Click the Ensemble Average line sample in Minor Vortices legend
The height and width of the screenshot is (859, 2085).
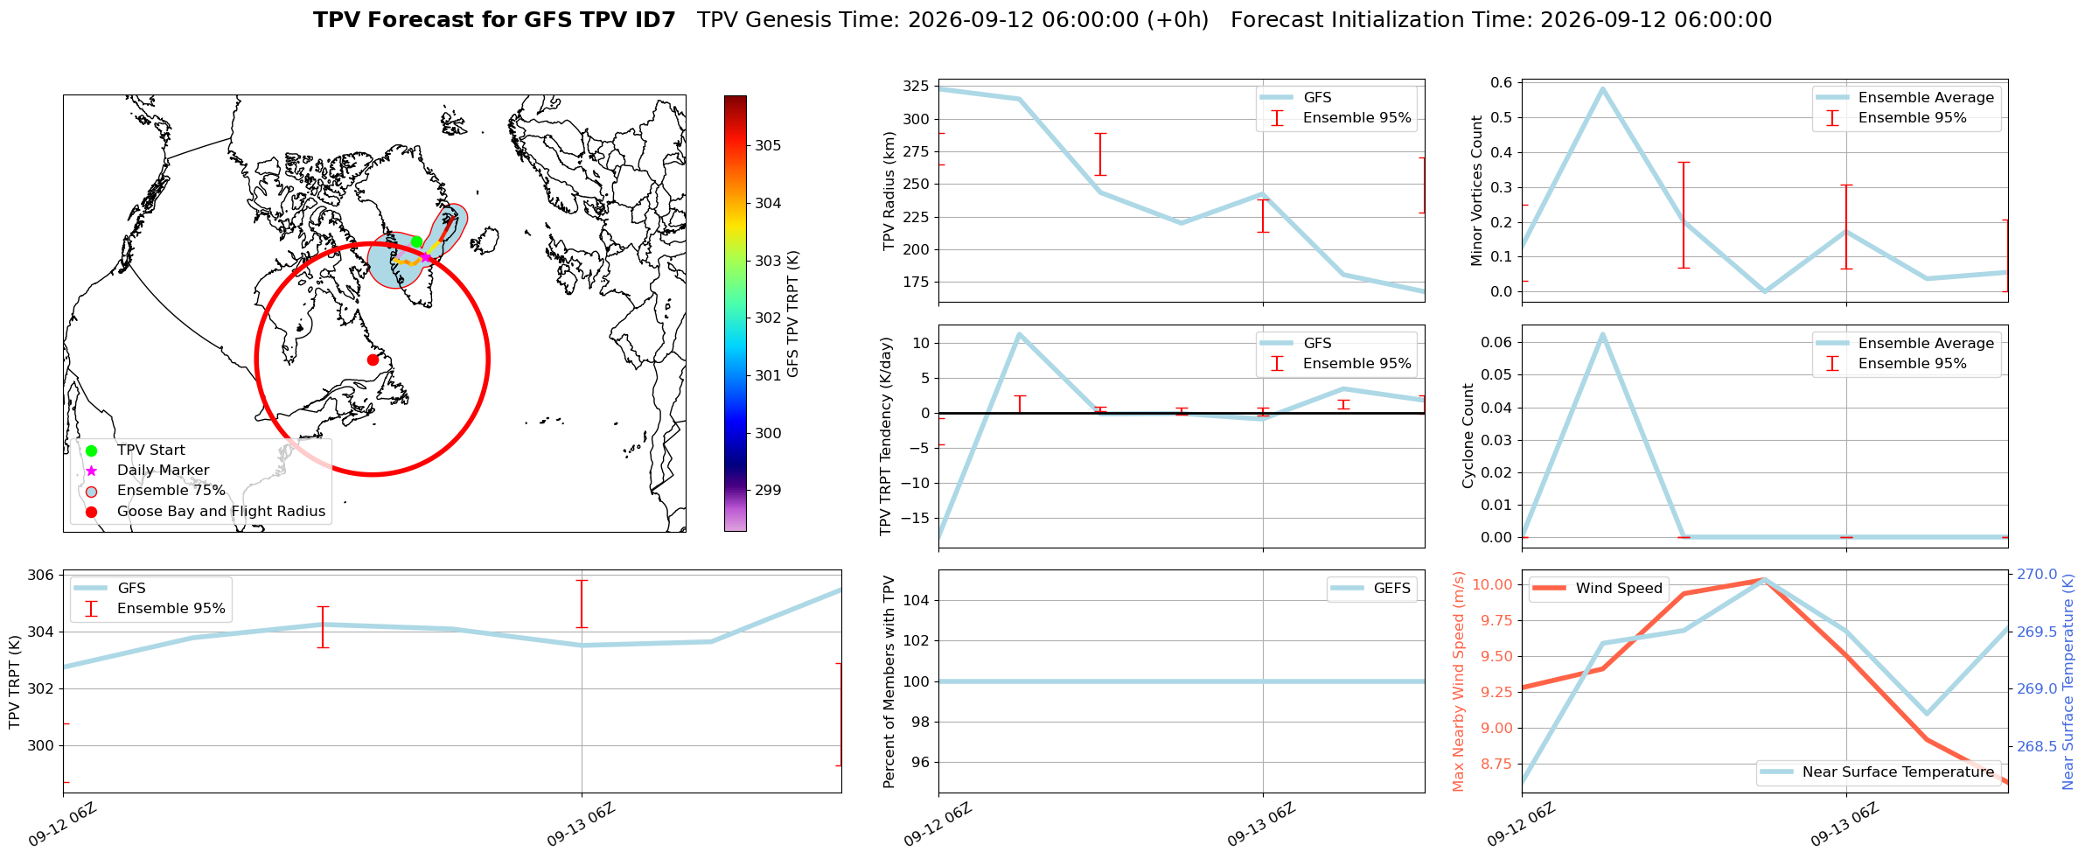pos(1832,98)
